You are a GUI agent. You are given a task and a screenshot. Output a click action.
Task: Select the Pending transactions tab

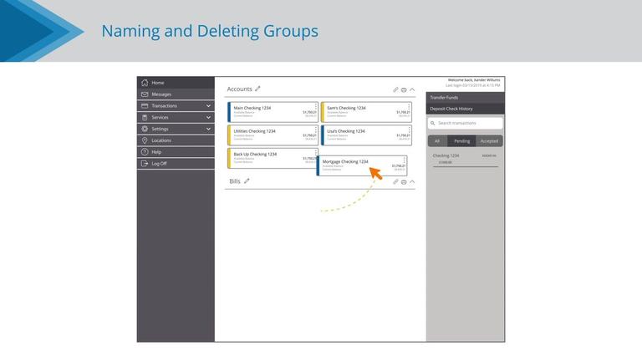tap(461, 141)
